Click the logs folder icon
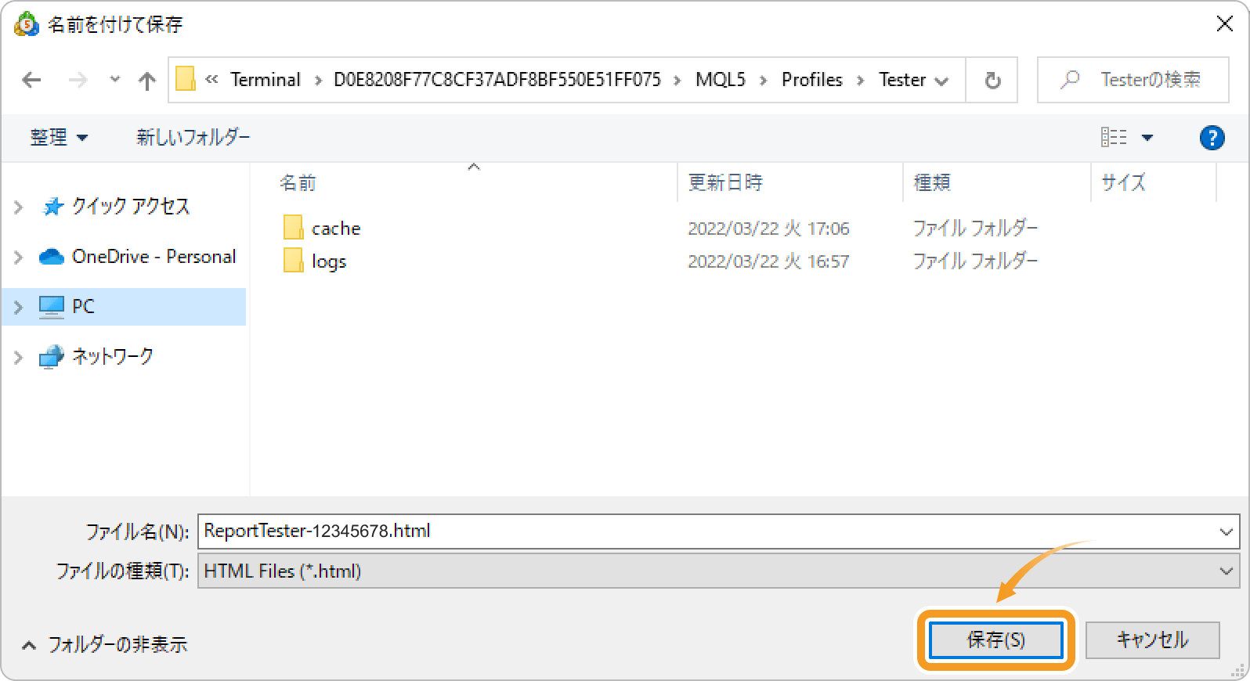The image size is (1250, 681). pos(293,261)
